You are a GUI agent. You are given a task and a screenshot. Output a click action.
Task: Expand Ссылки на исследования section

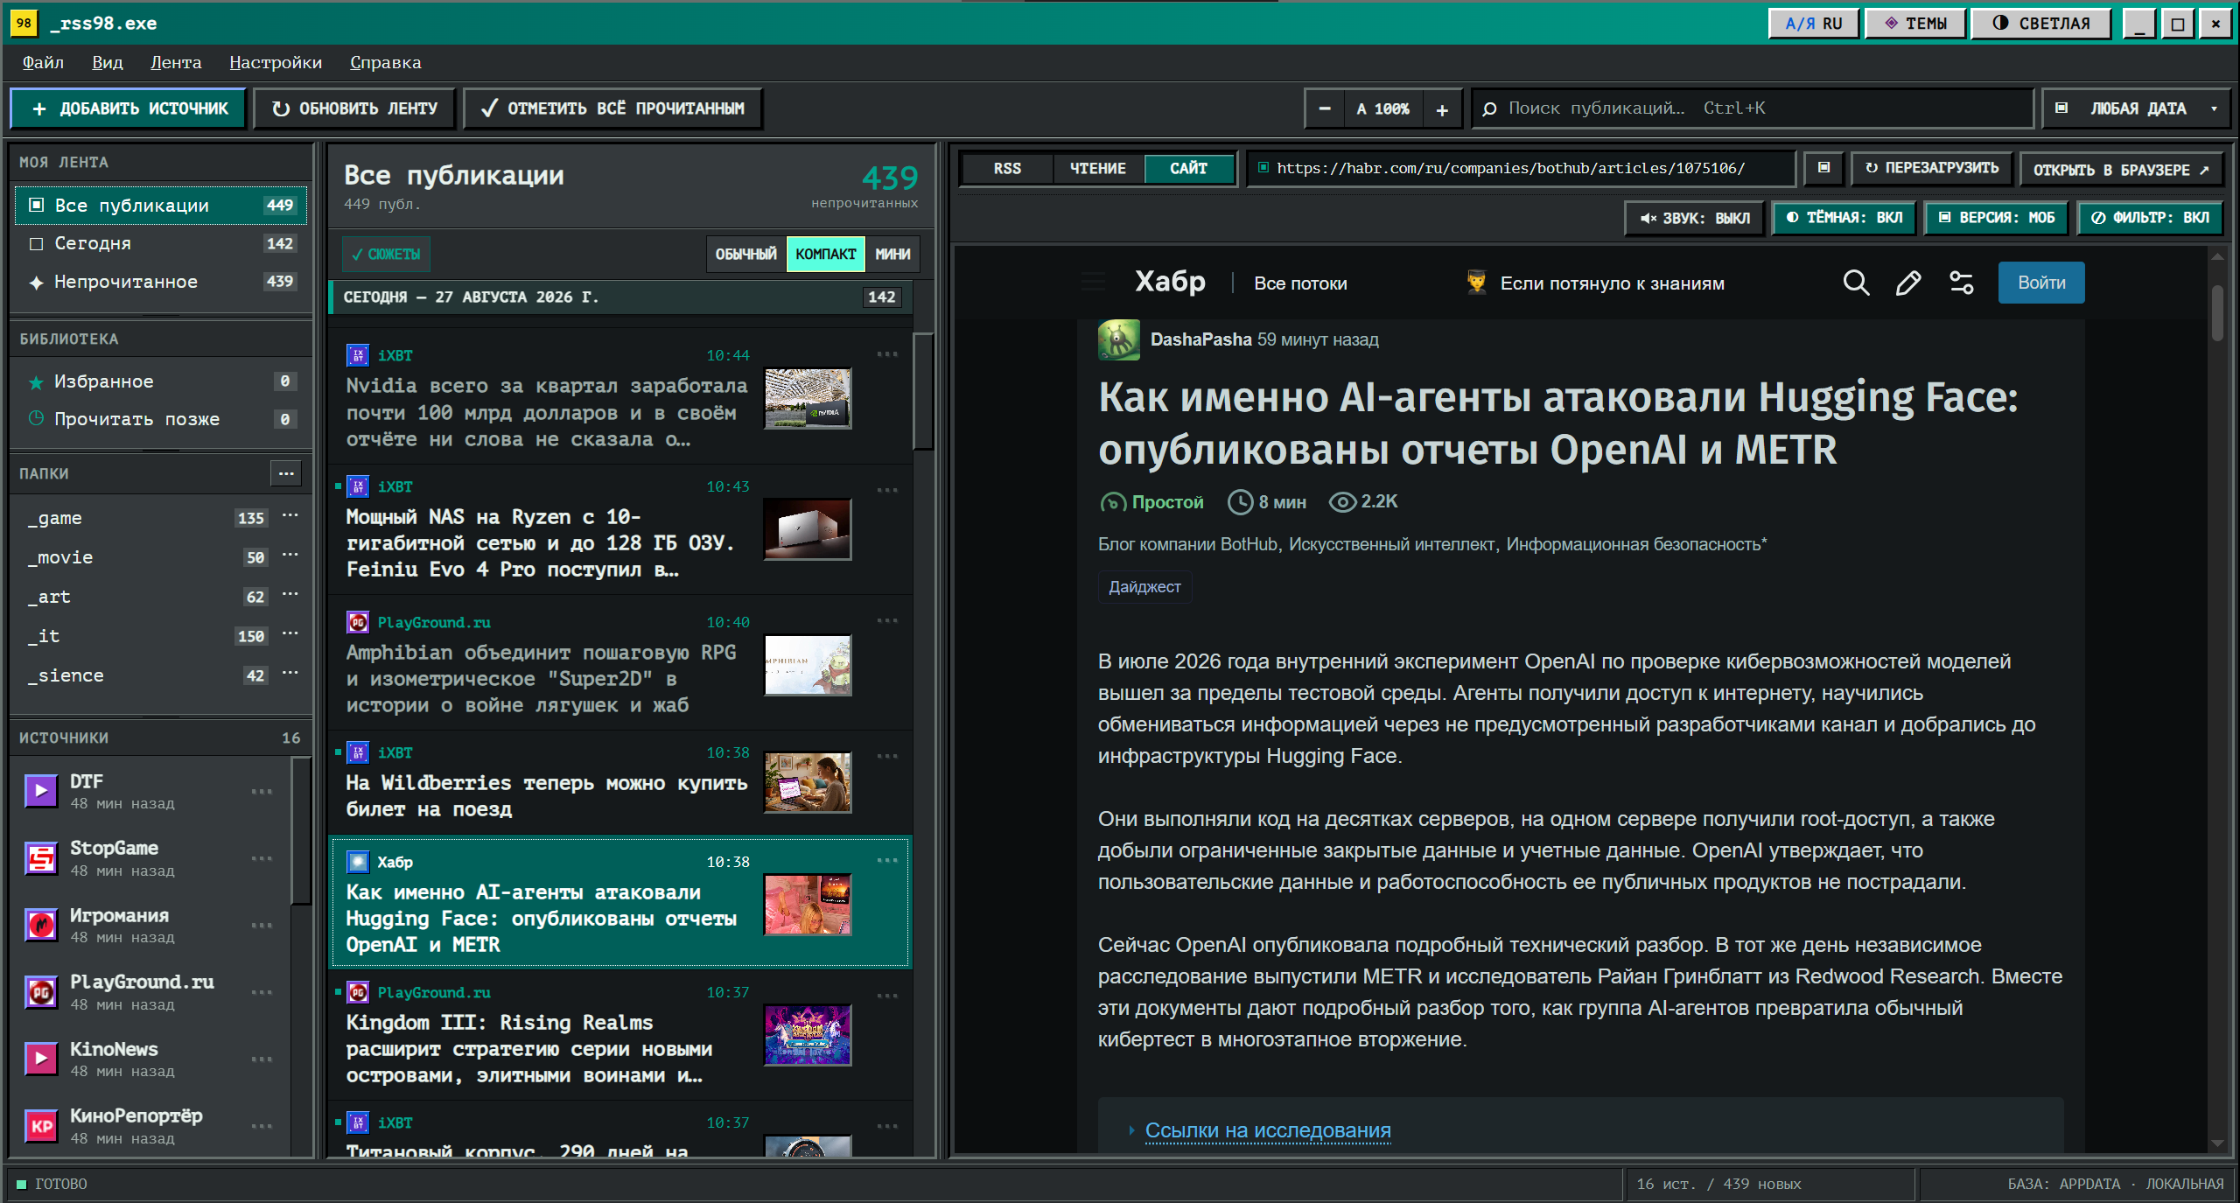pyautogui.click(x=1267, y=1130)
